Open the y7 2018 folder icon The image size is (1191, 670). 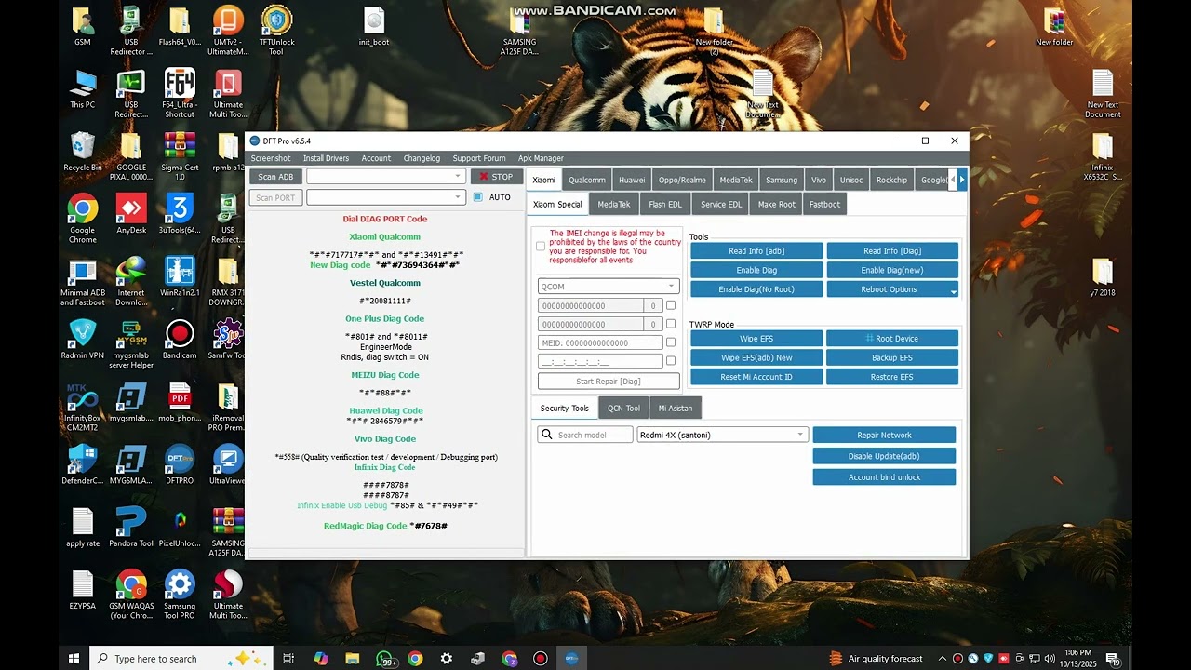[1103, 271]
